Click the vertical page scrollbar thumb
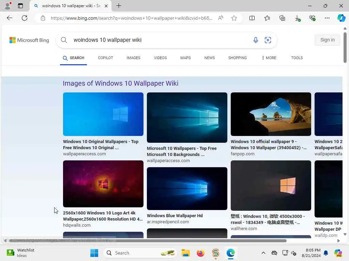This screenshot has width=349, height=261. pyautogui.click(x=345, y=48)
